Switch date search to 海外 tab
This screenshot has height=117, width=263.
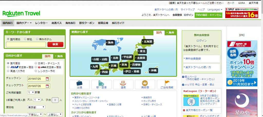(59, 56)
